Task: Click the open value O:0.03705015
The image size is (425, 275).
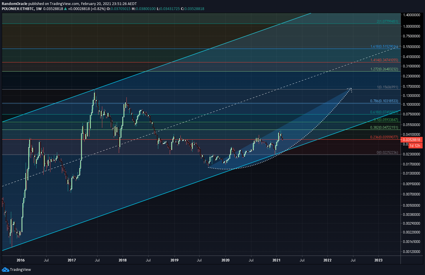Action: coord(118,9)
